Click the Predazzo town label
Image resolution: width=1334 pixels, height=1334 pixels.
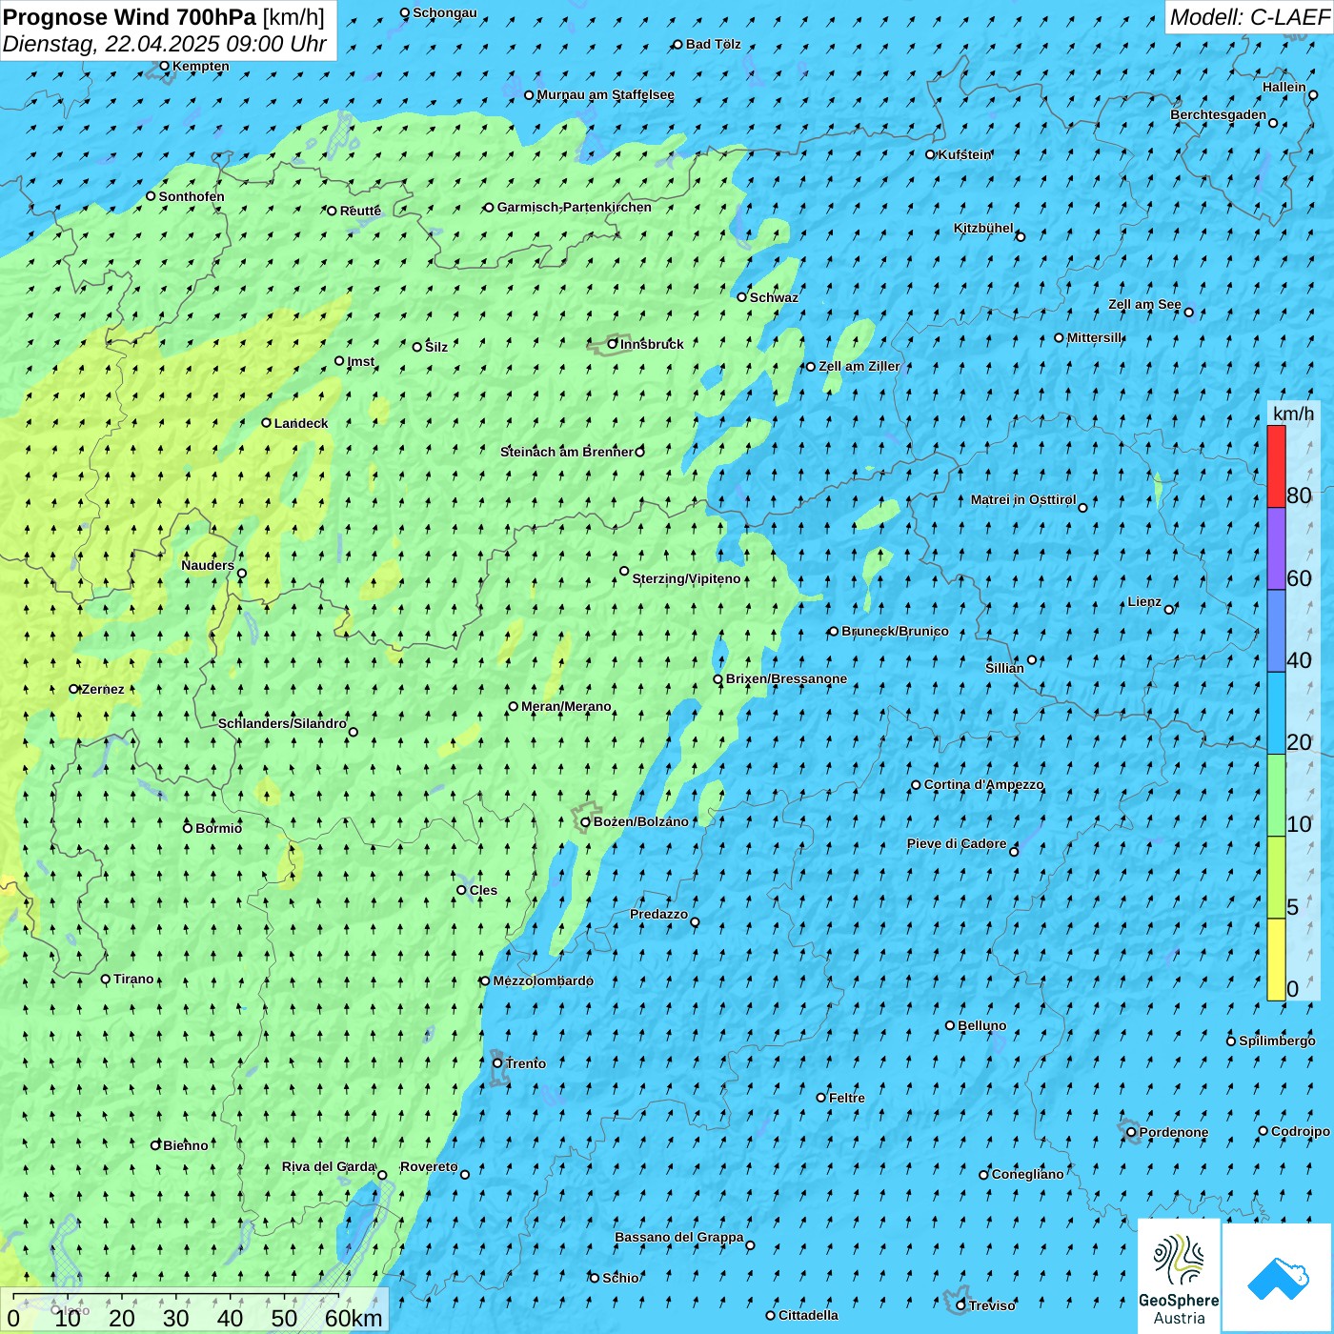click(658, 914)
